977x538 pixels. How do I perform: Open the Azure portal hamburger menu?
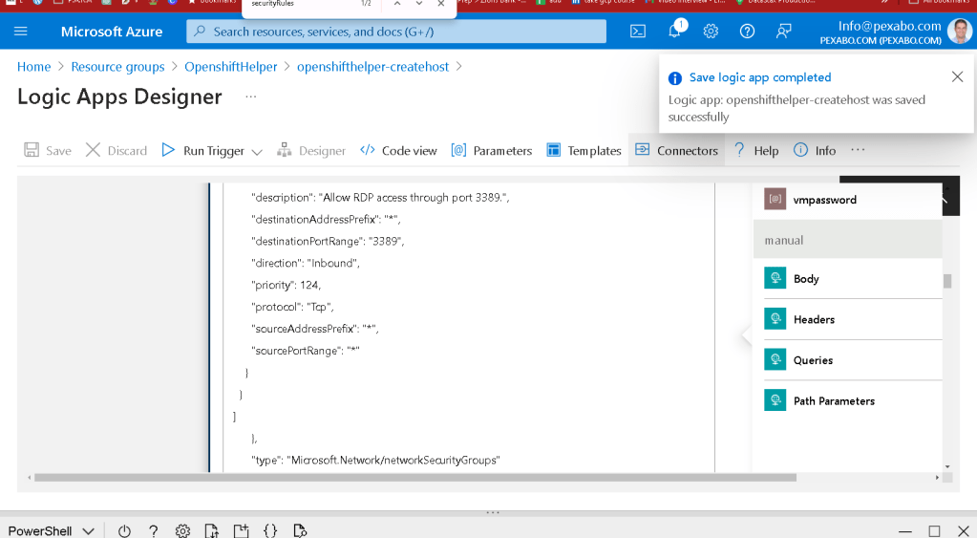(21, 32)
